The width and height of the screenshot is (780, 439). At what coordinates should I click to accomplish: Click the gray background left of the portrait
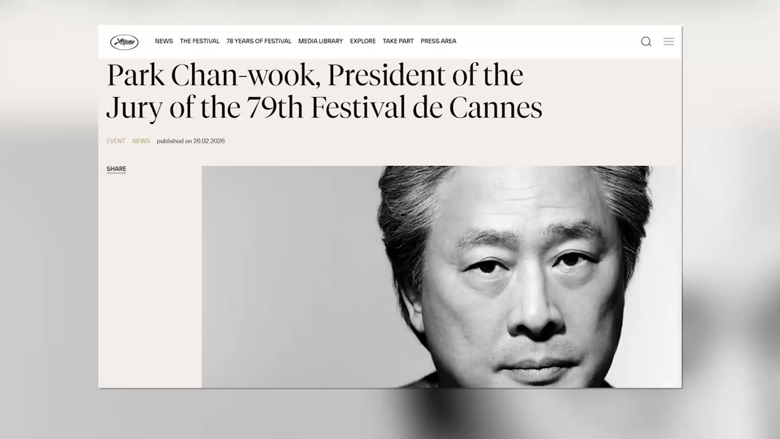point(288,276)
